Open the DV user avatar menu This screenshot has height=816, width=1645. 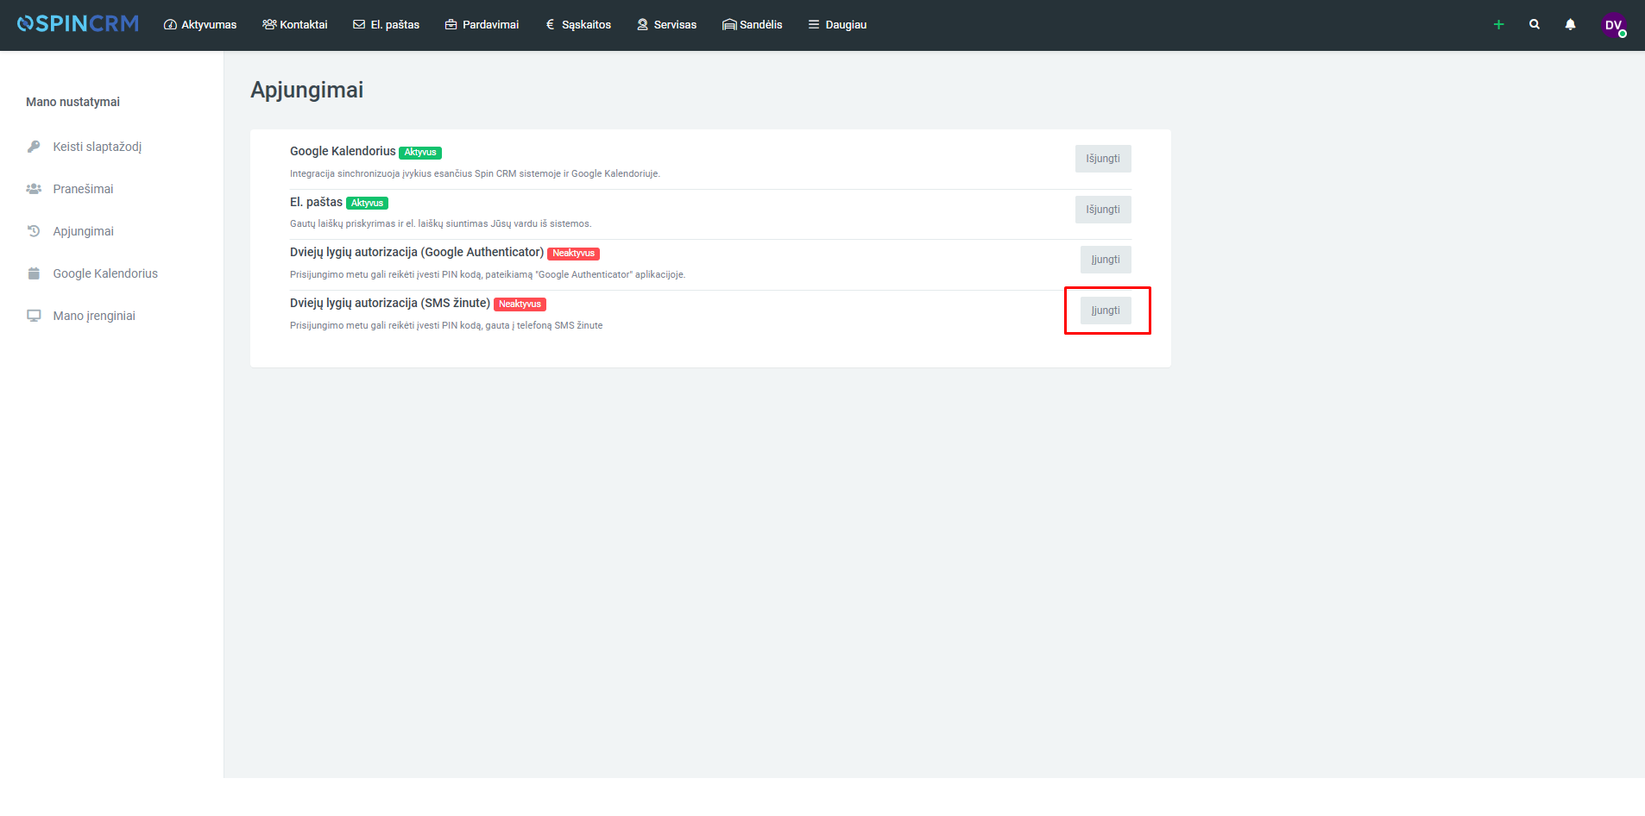[1614, 25]
